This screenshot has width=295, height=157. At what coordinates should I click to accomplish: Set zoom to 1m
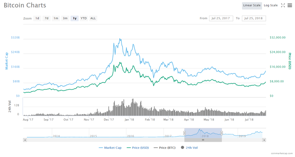coord(56,18)
